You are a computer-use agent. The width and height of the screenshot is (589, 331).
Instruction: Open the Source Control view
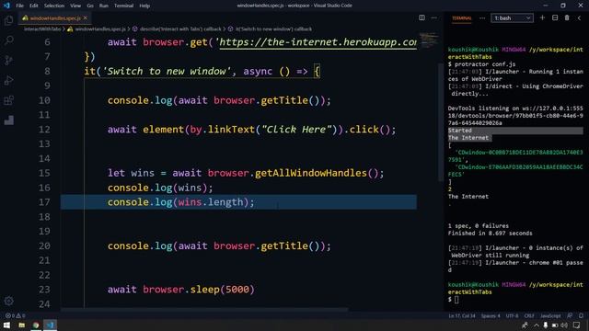pos(8,60)
